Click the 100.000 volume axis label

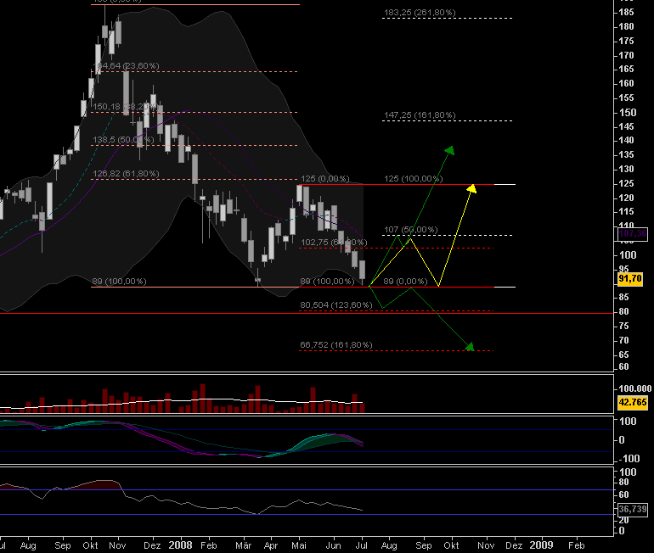(x=634, y=389)
